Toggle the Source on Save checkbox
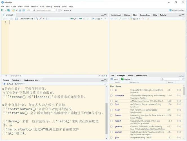The height and width of the screenshot is (141, 187). (20, 19)
